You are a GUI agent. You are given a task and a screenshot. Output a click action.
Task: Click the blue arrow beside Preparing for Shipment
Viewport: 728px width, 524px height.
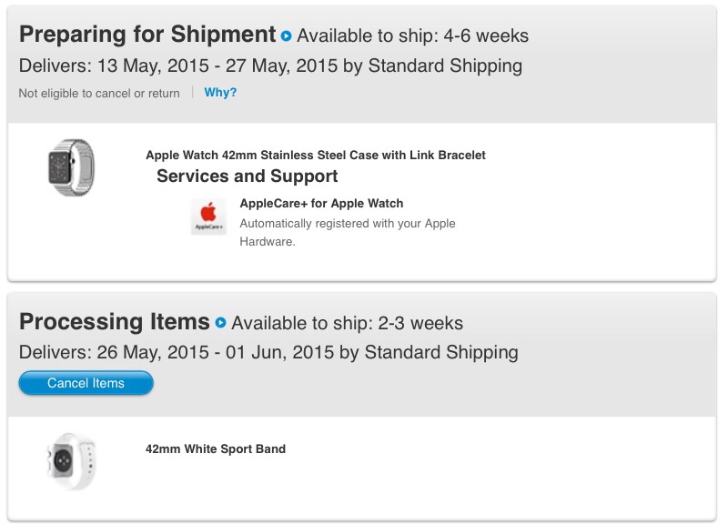[x=287, y=35]
